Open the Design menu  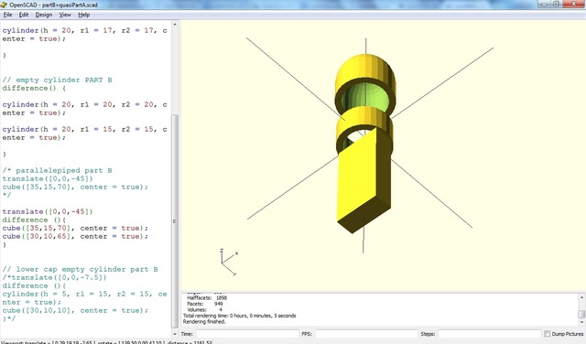pyautogui.click(x=44, y=15)
